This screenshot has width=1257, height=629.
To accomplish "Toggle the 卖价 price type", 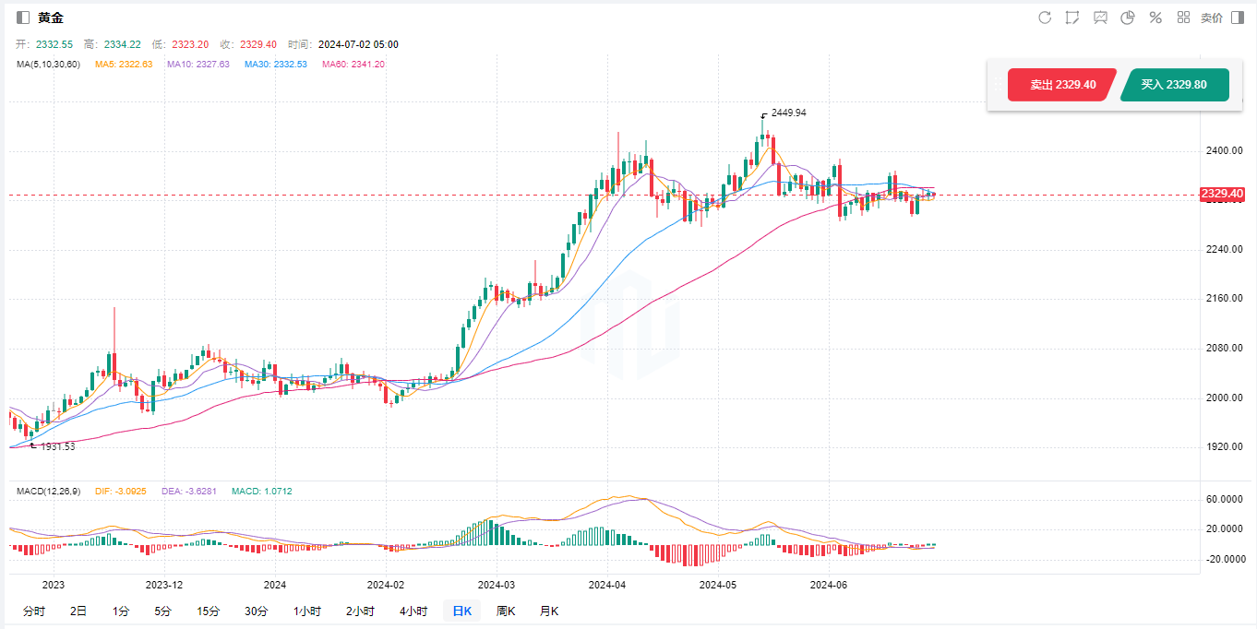I will point(1211,18).
